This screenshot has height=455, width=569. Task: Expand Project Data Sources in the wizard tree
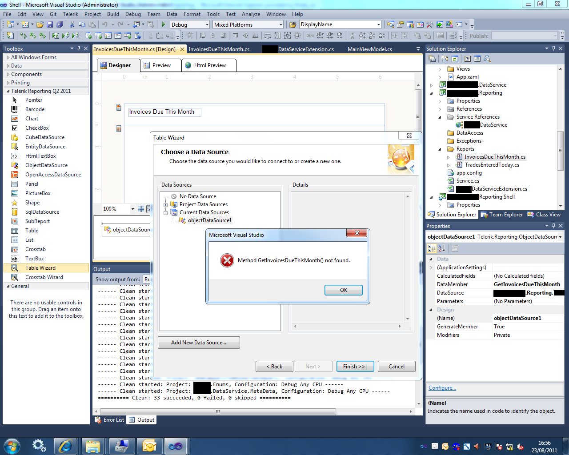(x=166, y=204)
